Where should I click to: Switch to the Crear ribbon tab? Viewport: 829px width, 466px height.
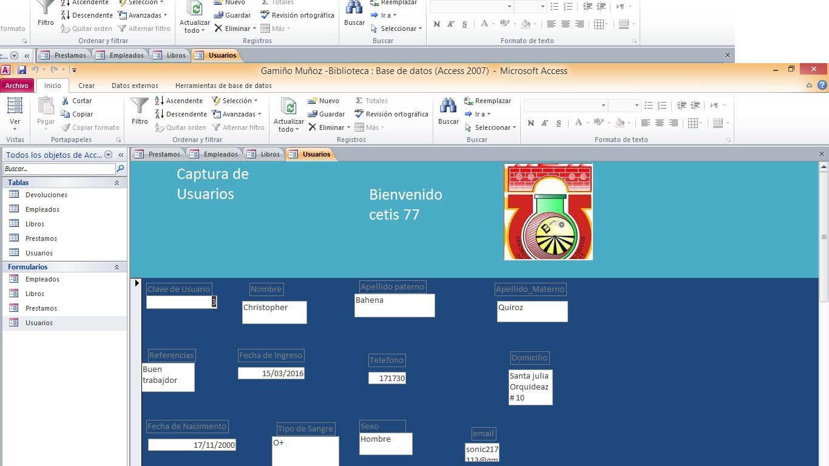(x=87, y=86)
